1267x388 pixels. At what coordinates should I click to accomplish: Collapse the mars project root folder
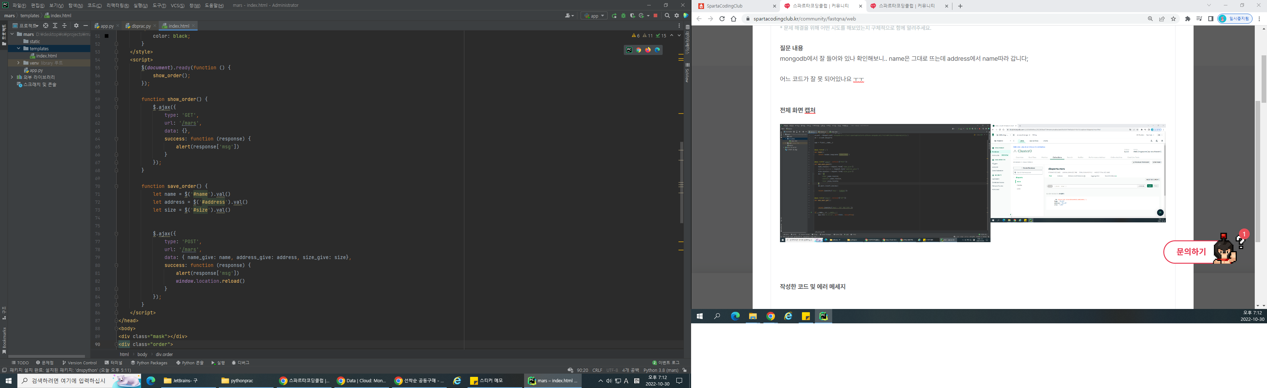[12, 34]
